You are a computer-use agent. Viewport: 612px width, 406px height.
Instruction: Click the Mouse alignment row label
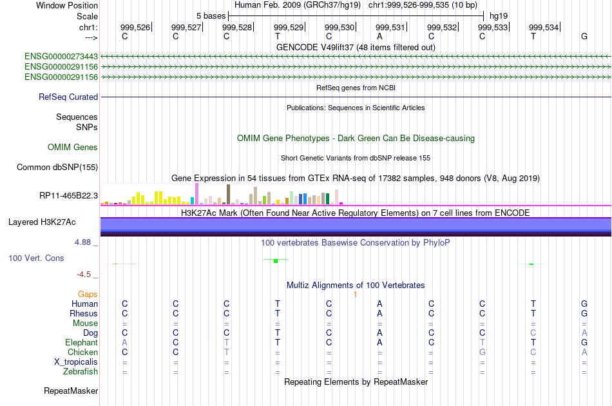[x=85, y=324]
